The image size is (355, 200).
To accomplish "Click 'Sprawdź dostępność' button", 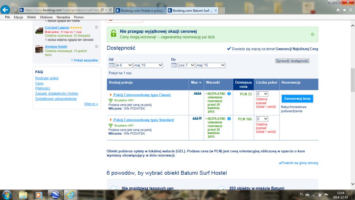I will click(x=292, y=61).
